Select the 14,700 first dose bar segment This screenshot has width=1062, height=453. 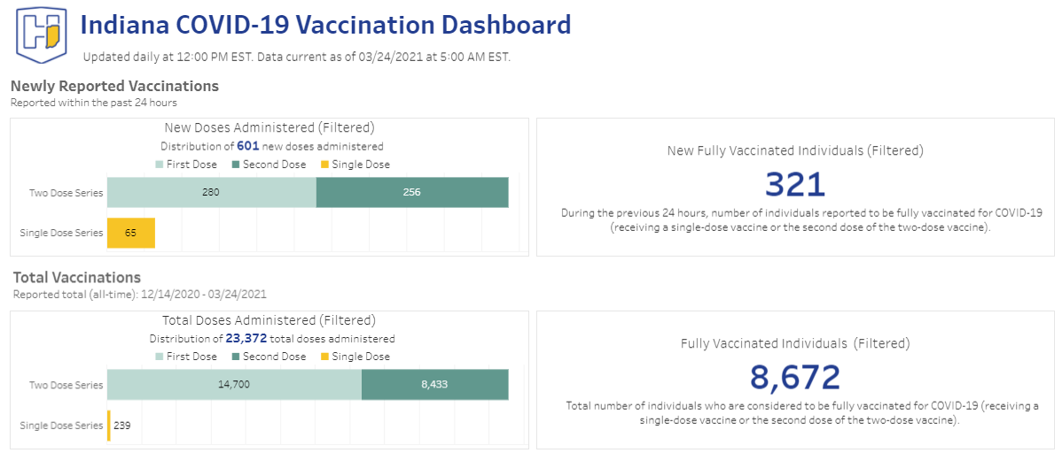tap(234, 384)
